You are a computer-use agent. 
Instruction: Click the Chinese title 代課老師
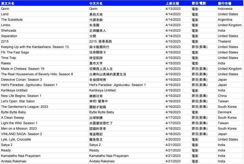(x=96, y=20)
